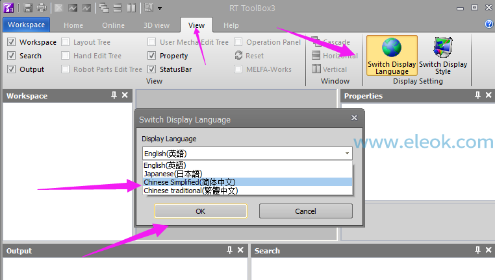The height and width of the screenshot is (280, 495).
Task: Choose Japanese(日本語) from language list
Action: [x=247, y=174]
